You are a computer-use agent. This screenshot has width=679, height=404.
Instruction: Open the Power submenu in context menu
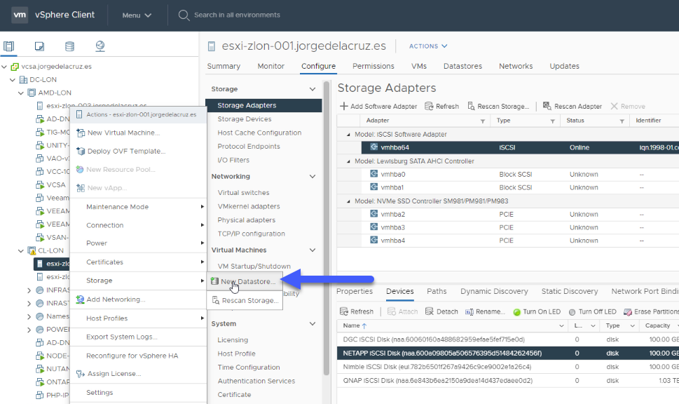[138, 243]
